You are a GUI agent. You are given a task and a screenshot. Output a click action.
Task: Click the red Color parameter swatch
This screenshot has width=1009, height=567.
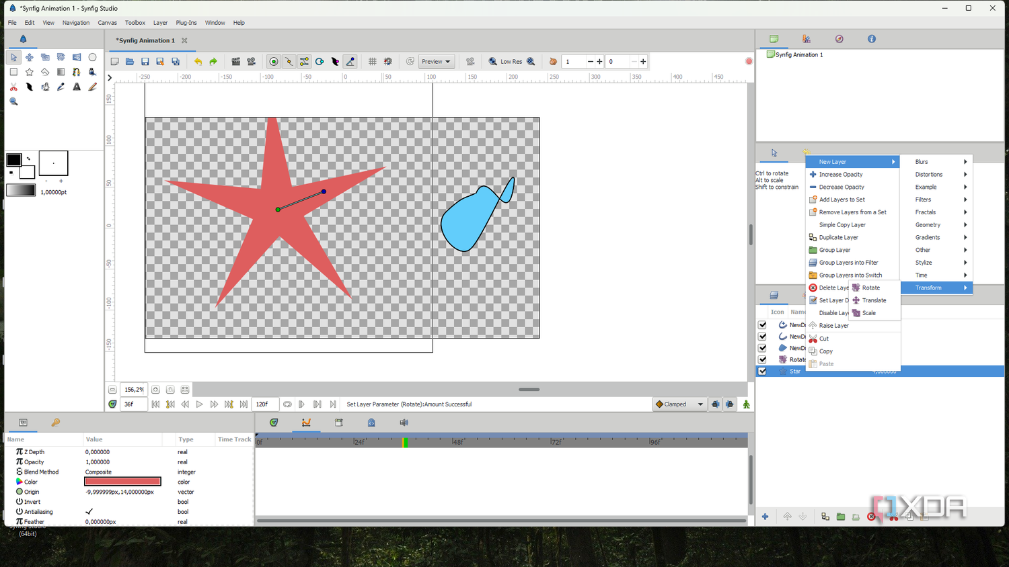point(122,482)
